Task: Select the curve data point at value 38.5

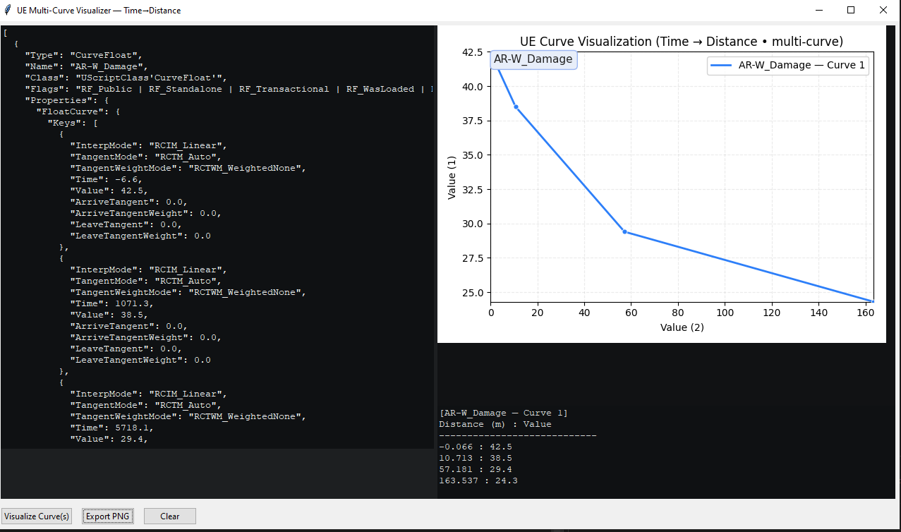Action: point(516,107)
